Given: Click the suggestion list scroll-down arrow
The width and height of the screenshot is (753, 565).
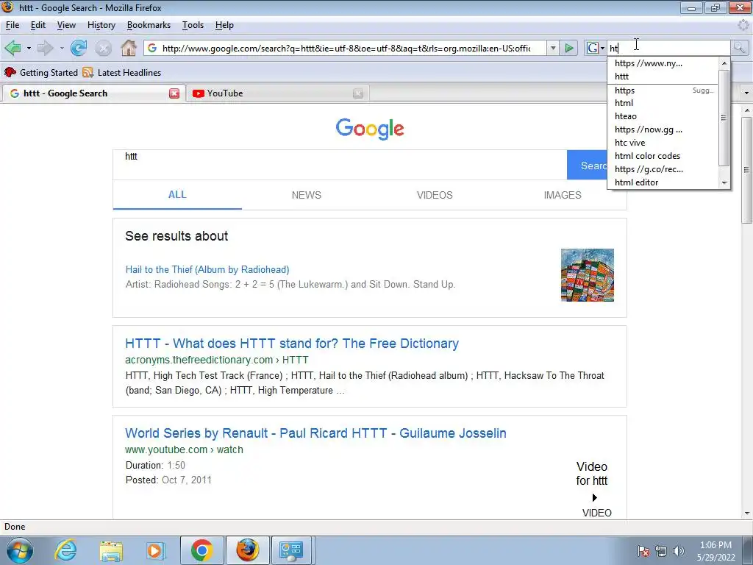Looking at the screenshot, I should pos(724,182).
